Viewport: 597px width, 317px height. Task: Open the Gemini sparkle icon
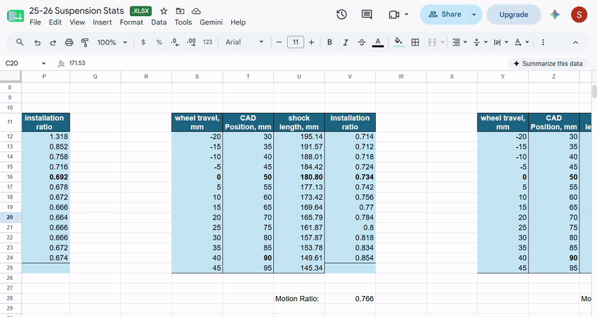555,15
